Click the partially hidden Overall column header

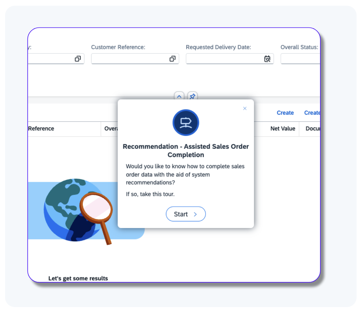(x=111, y=129)
